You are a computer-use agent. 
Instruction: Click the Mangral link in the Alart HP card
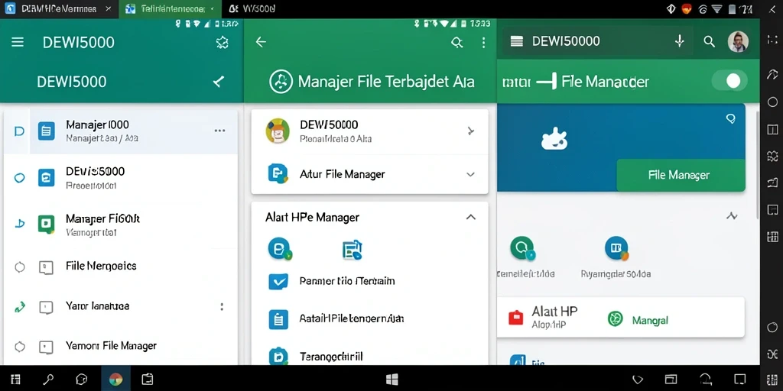[x=650, y=320]
